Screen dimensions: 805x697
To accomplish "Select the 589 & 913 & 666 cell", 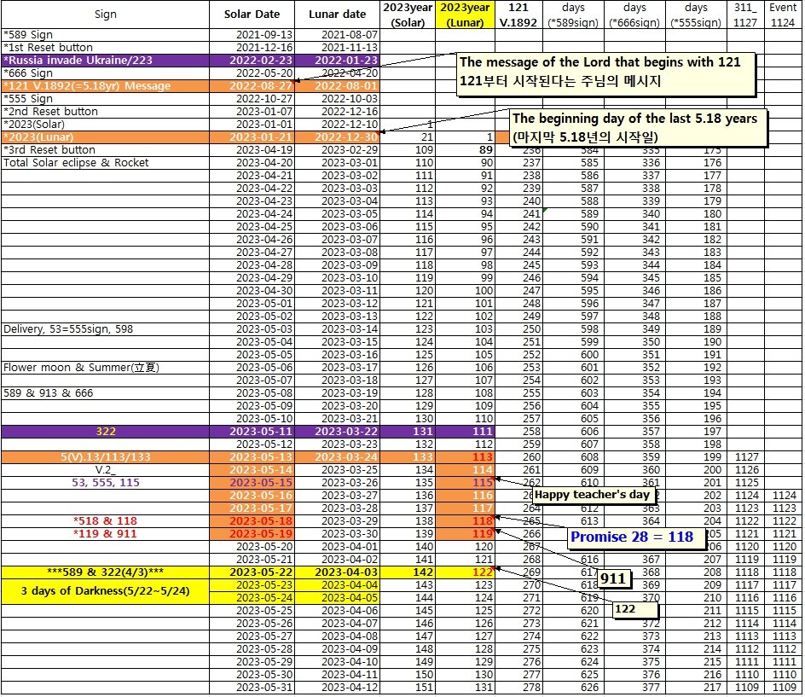I will (105, 393).
